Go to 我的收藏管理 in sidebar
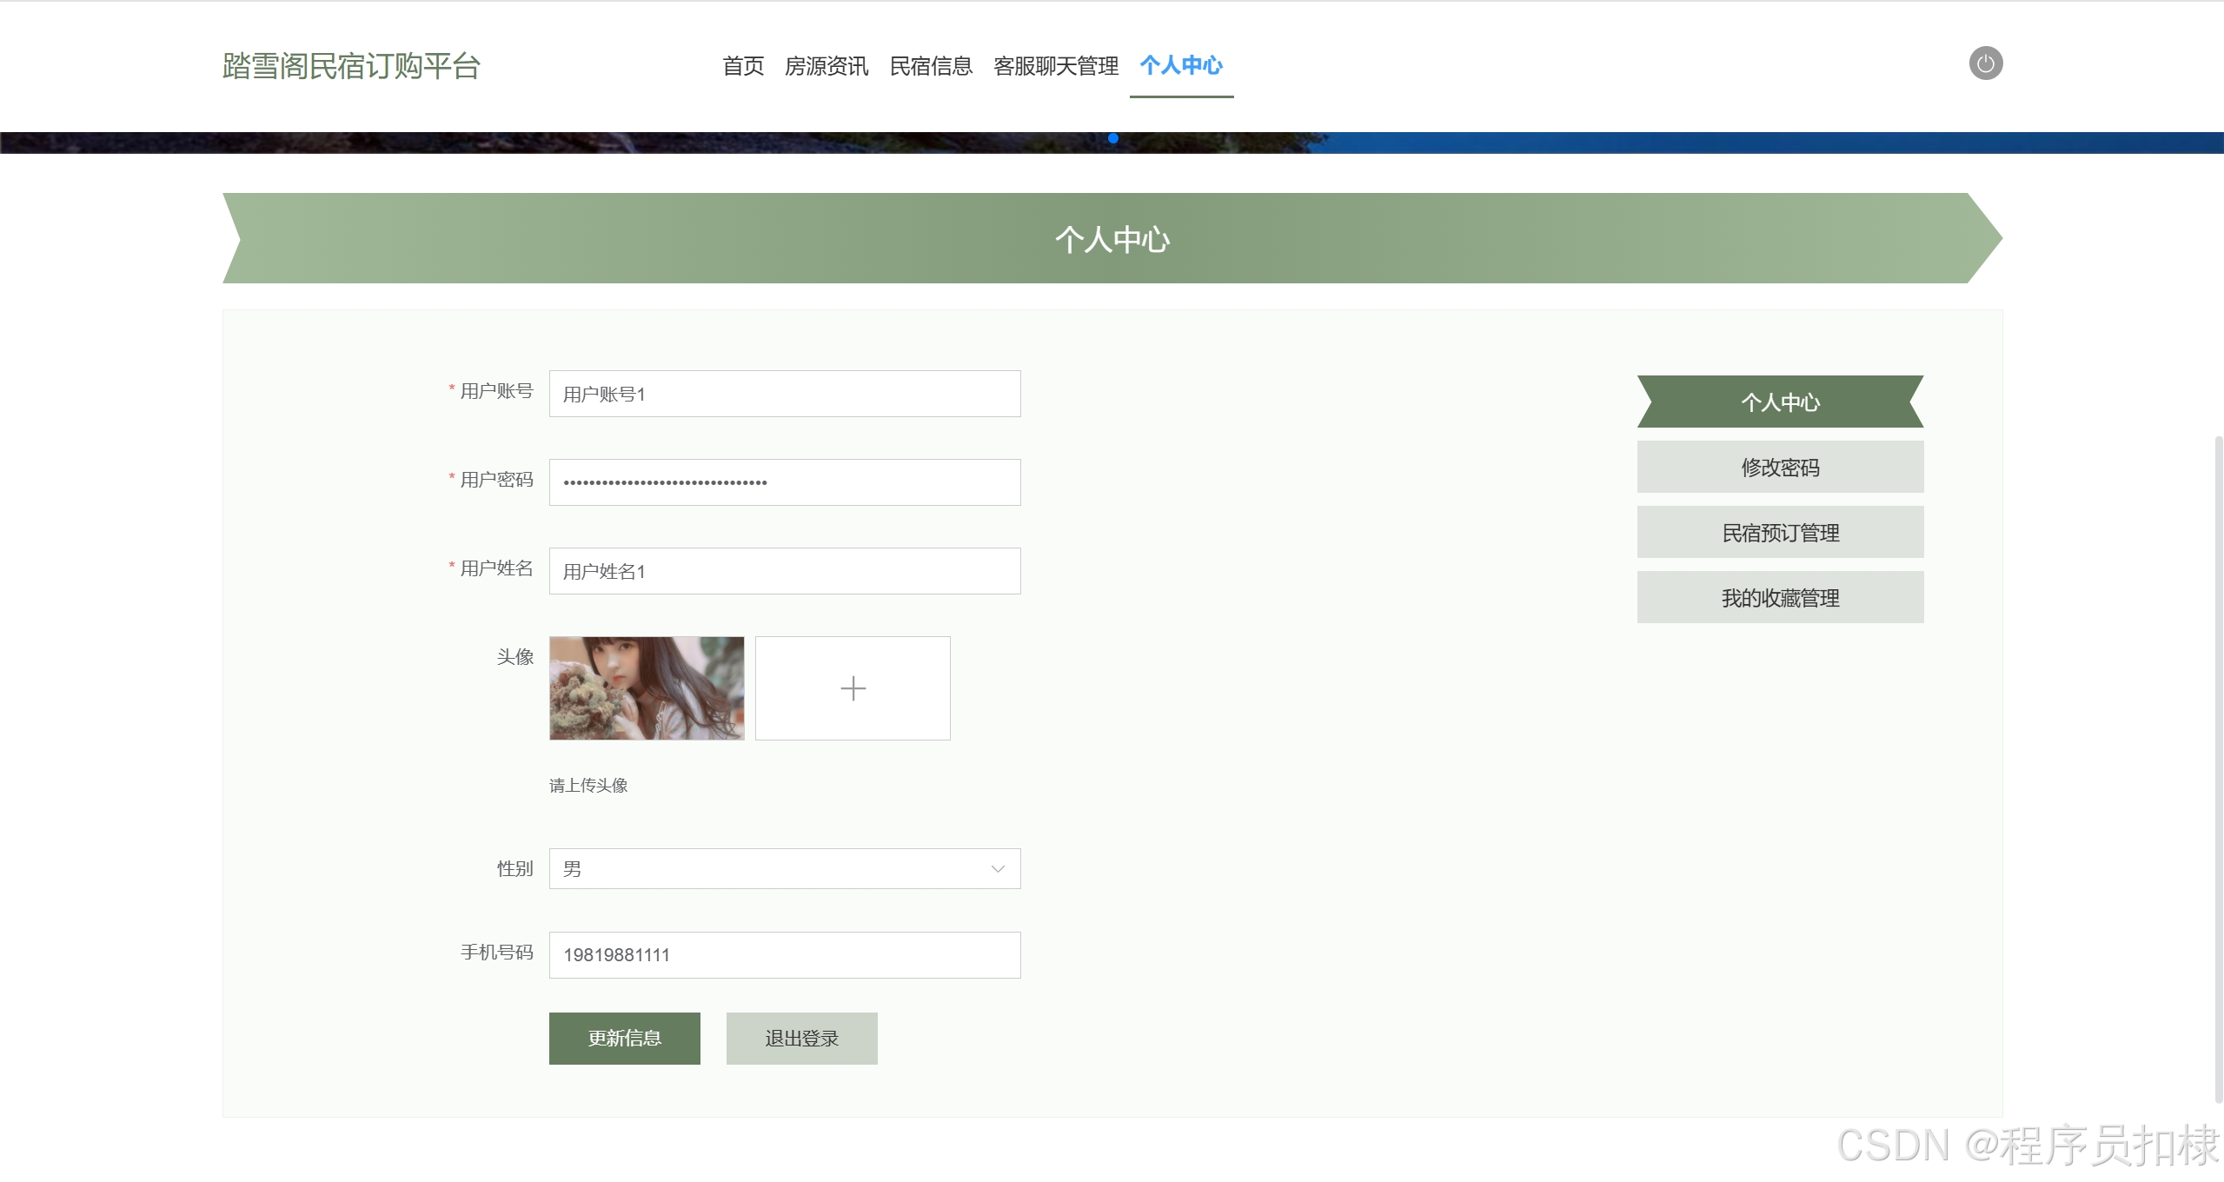 pyautogui.click(x=1780, y=598)
